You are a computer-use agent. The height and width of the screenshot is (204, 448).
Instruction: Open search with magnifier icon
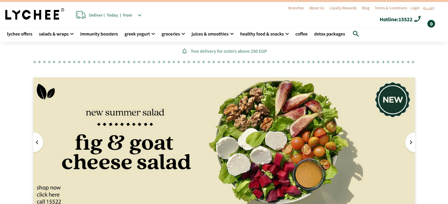click(356, 34)
